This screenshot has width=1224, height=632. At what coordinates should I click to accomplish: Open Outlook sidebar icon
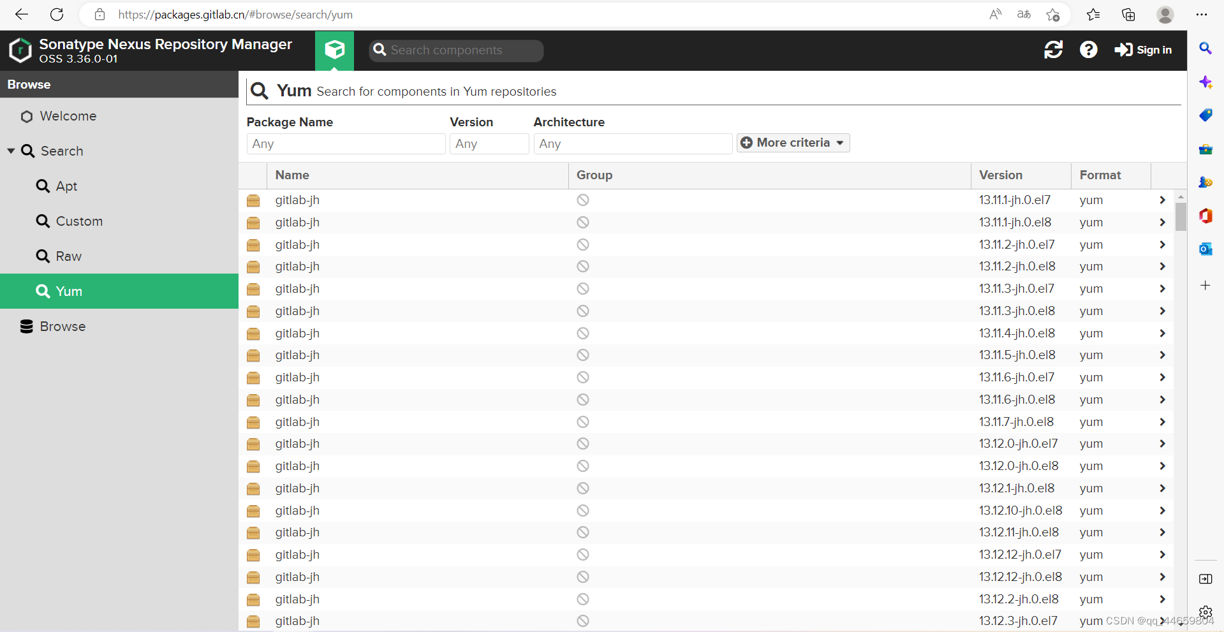point(1206,249)
